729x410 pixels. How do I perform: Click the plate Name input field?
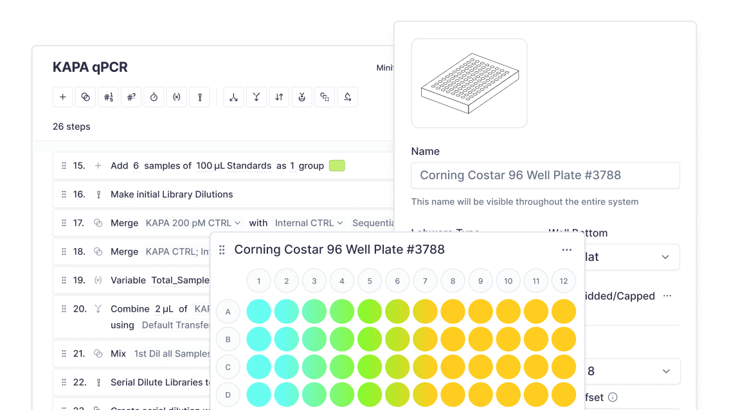pyautogui.click(x=545, y=175)
